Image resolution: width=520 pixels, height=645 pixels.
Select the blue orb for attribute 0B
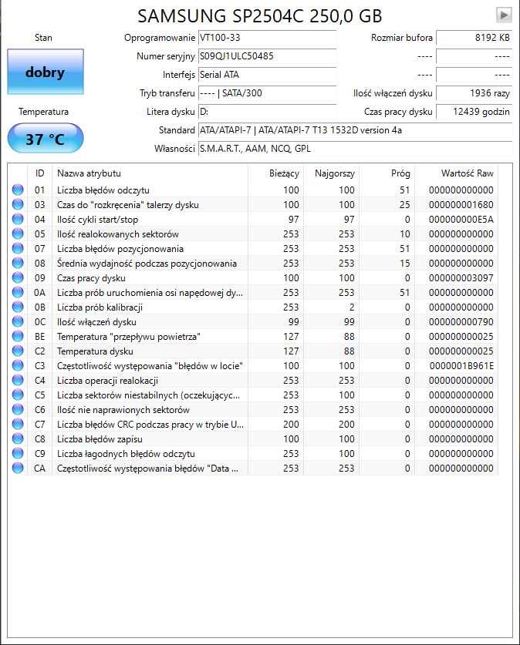pyautogui.click(x=18, y=307)
